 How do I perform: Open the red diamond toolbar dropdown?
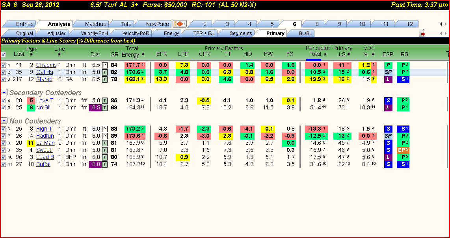(180, 24)
